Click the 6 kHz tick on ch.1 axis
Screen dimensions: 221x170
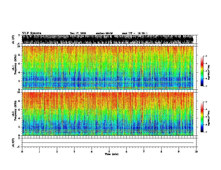pyautogui.click(x=20, y=64)
